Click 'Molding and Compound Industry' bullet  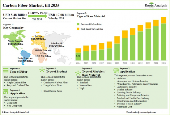133,95
